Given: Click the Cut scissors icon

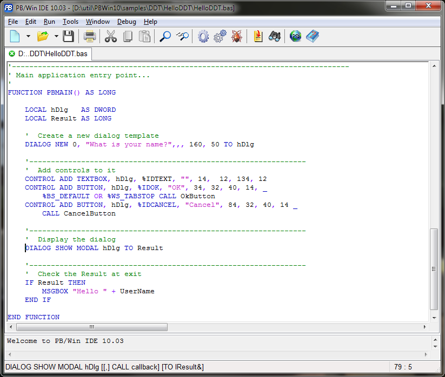Looking at the screenshot, I should point(111,36).
